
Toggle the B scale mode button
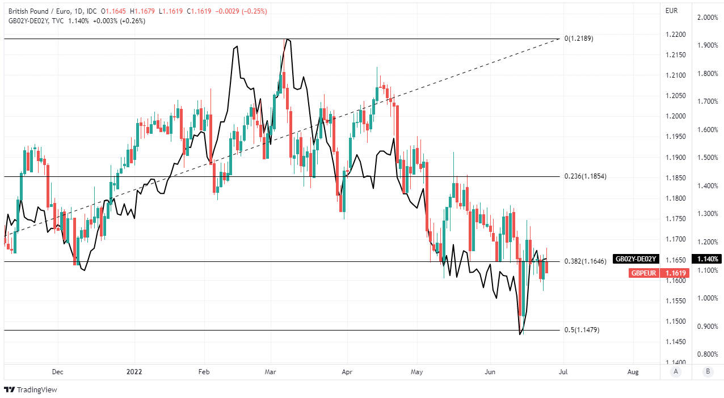[708, 372]
